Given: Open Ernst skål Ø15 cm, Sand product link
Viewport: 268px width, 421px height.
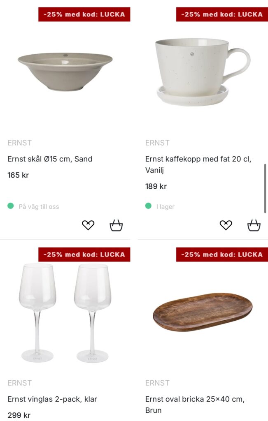Looking at the screenshot, I should click(x=50, y=159).
